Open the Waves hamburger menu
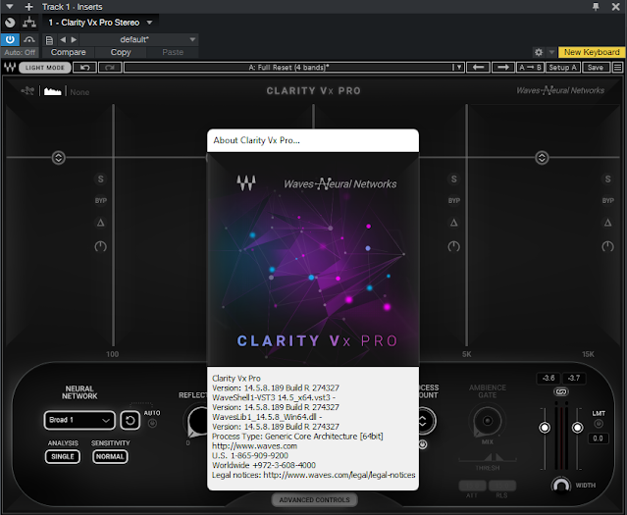627x515 pixels. pyautogui.click(x=618, y=68)
